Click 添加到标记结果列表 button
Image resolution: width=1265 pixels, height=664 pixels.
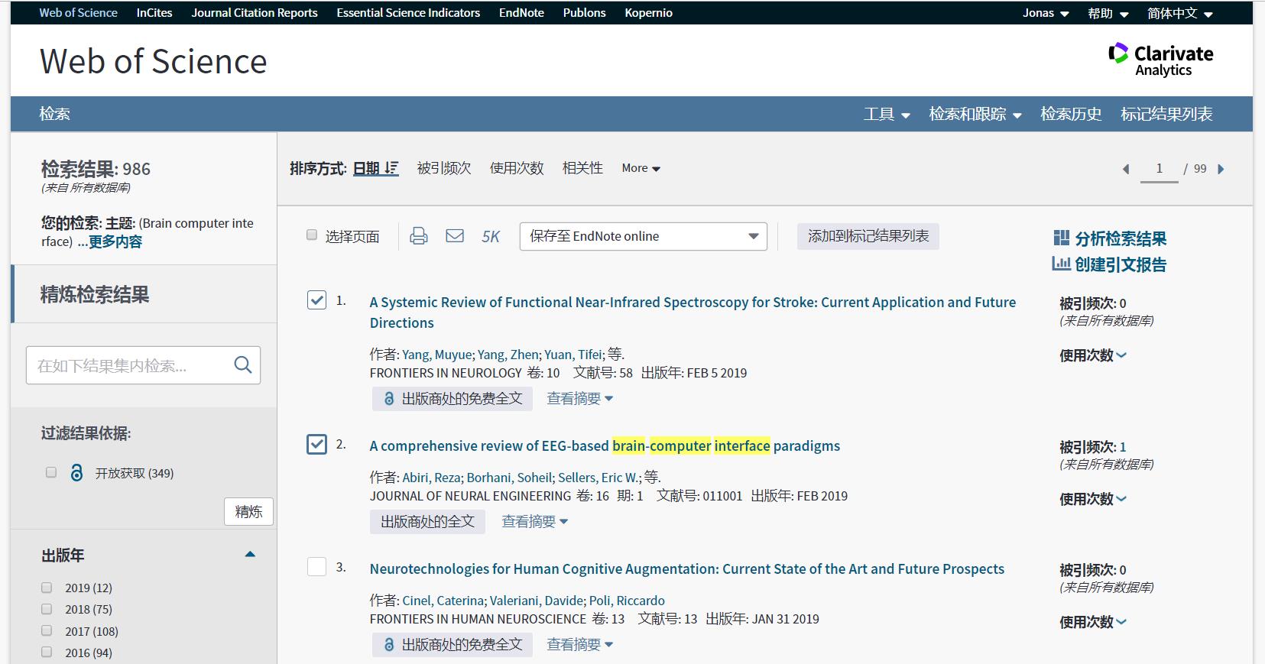pyautogui.click(x=868, y=236)
